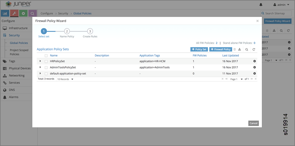Sort by Application Tags column header
The height and width of the screenshot is (146, 295).
pyautogui.click(x=150, y=55)
